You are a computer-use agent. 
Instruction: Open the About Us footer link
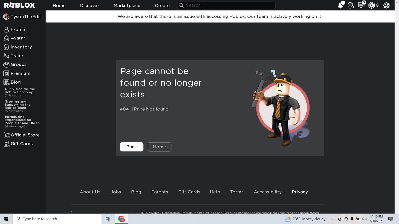(90, 192)
